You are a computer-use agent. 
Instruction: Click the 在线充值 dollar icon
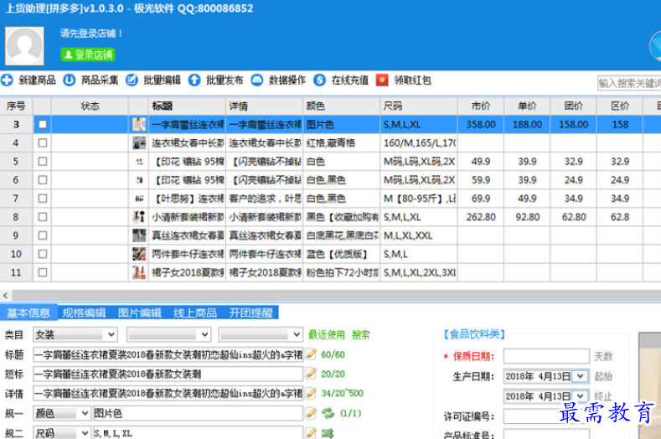319,80
